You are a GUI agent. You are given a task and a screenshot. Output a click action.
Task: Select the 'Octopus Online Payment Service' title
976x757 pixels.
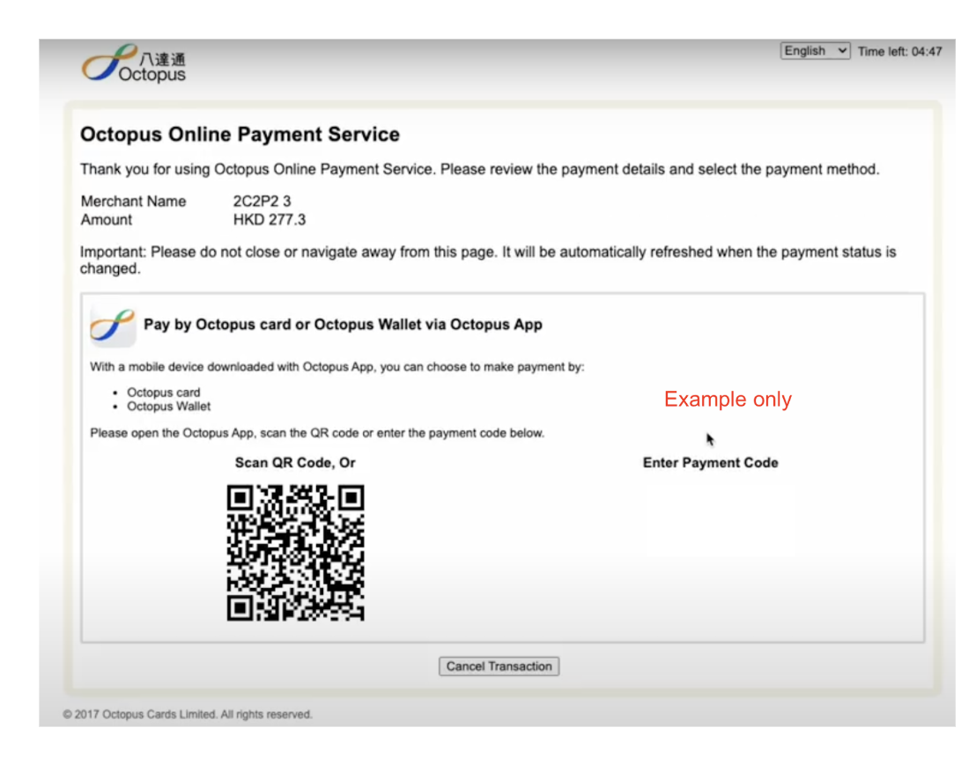coord(240,135)
